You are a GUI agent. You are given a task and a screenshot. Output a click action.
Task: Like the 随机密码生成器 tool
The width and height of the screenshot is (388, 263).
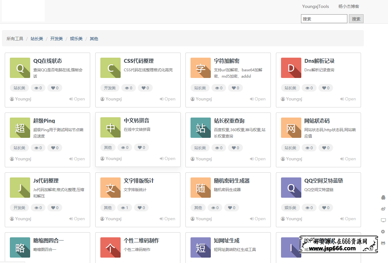231,208
